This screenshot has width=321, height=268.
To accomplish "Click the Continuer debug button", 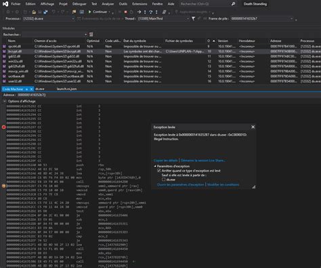I will [x=98, y=12].
